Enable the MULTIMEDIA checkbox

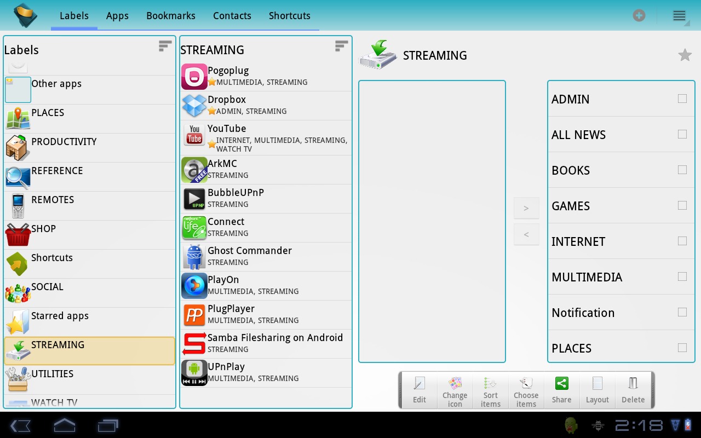[682, 276]
